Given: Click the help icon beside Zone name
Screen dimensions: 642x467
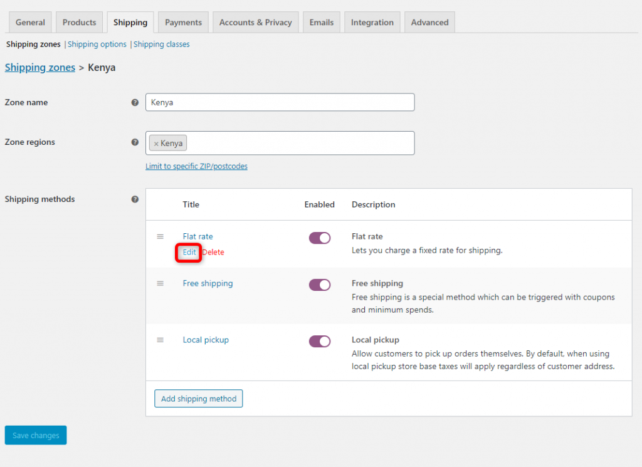Looking at the screenshot, I should (135, 102).
